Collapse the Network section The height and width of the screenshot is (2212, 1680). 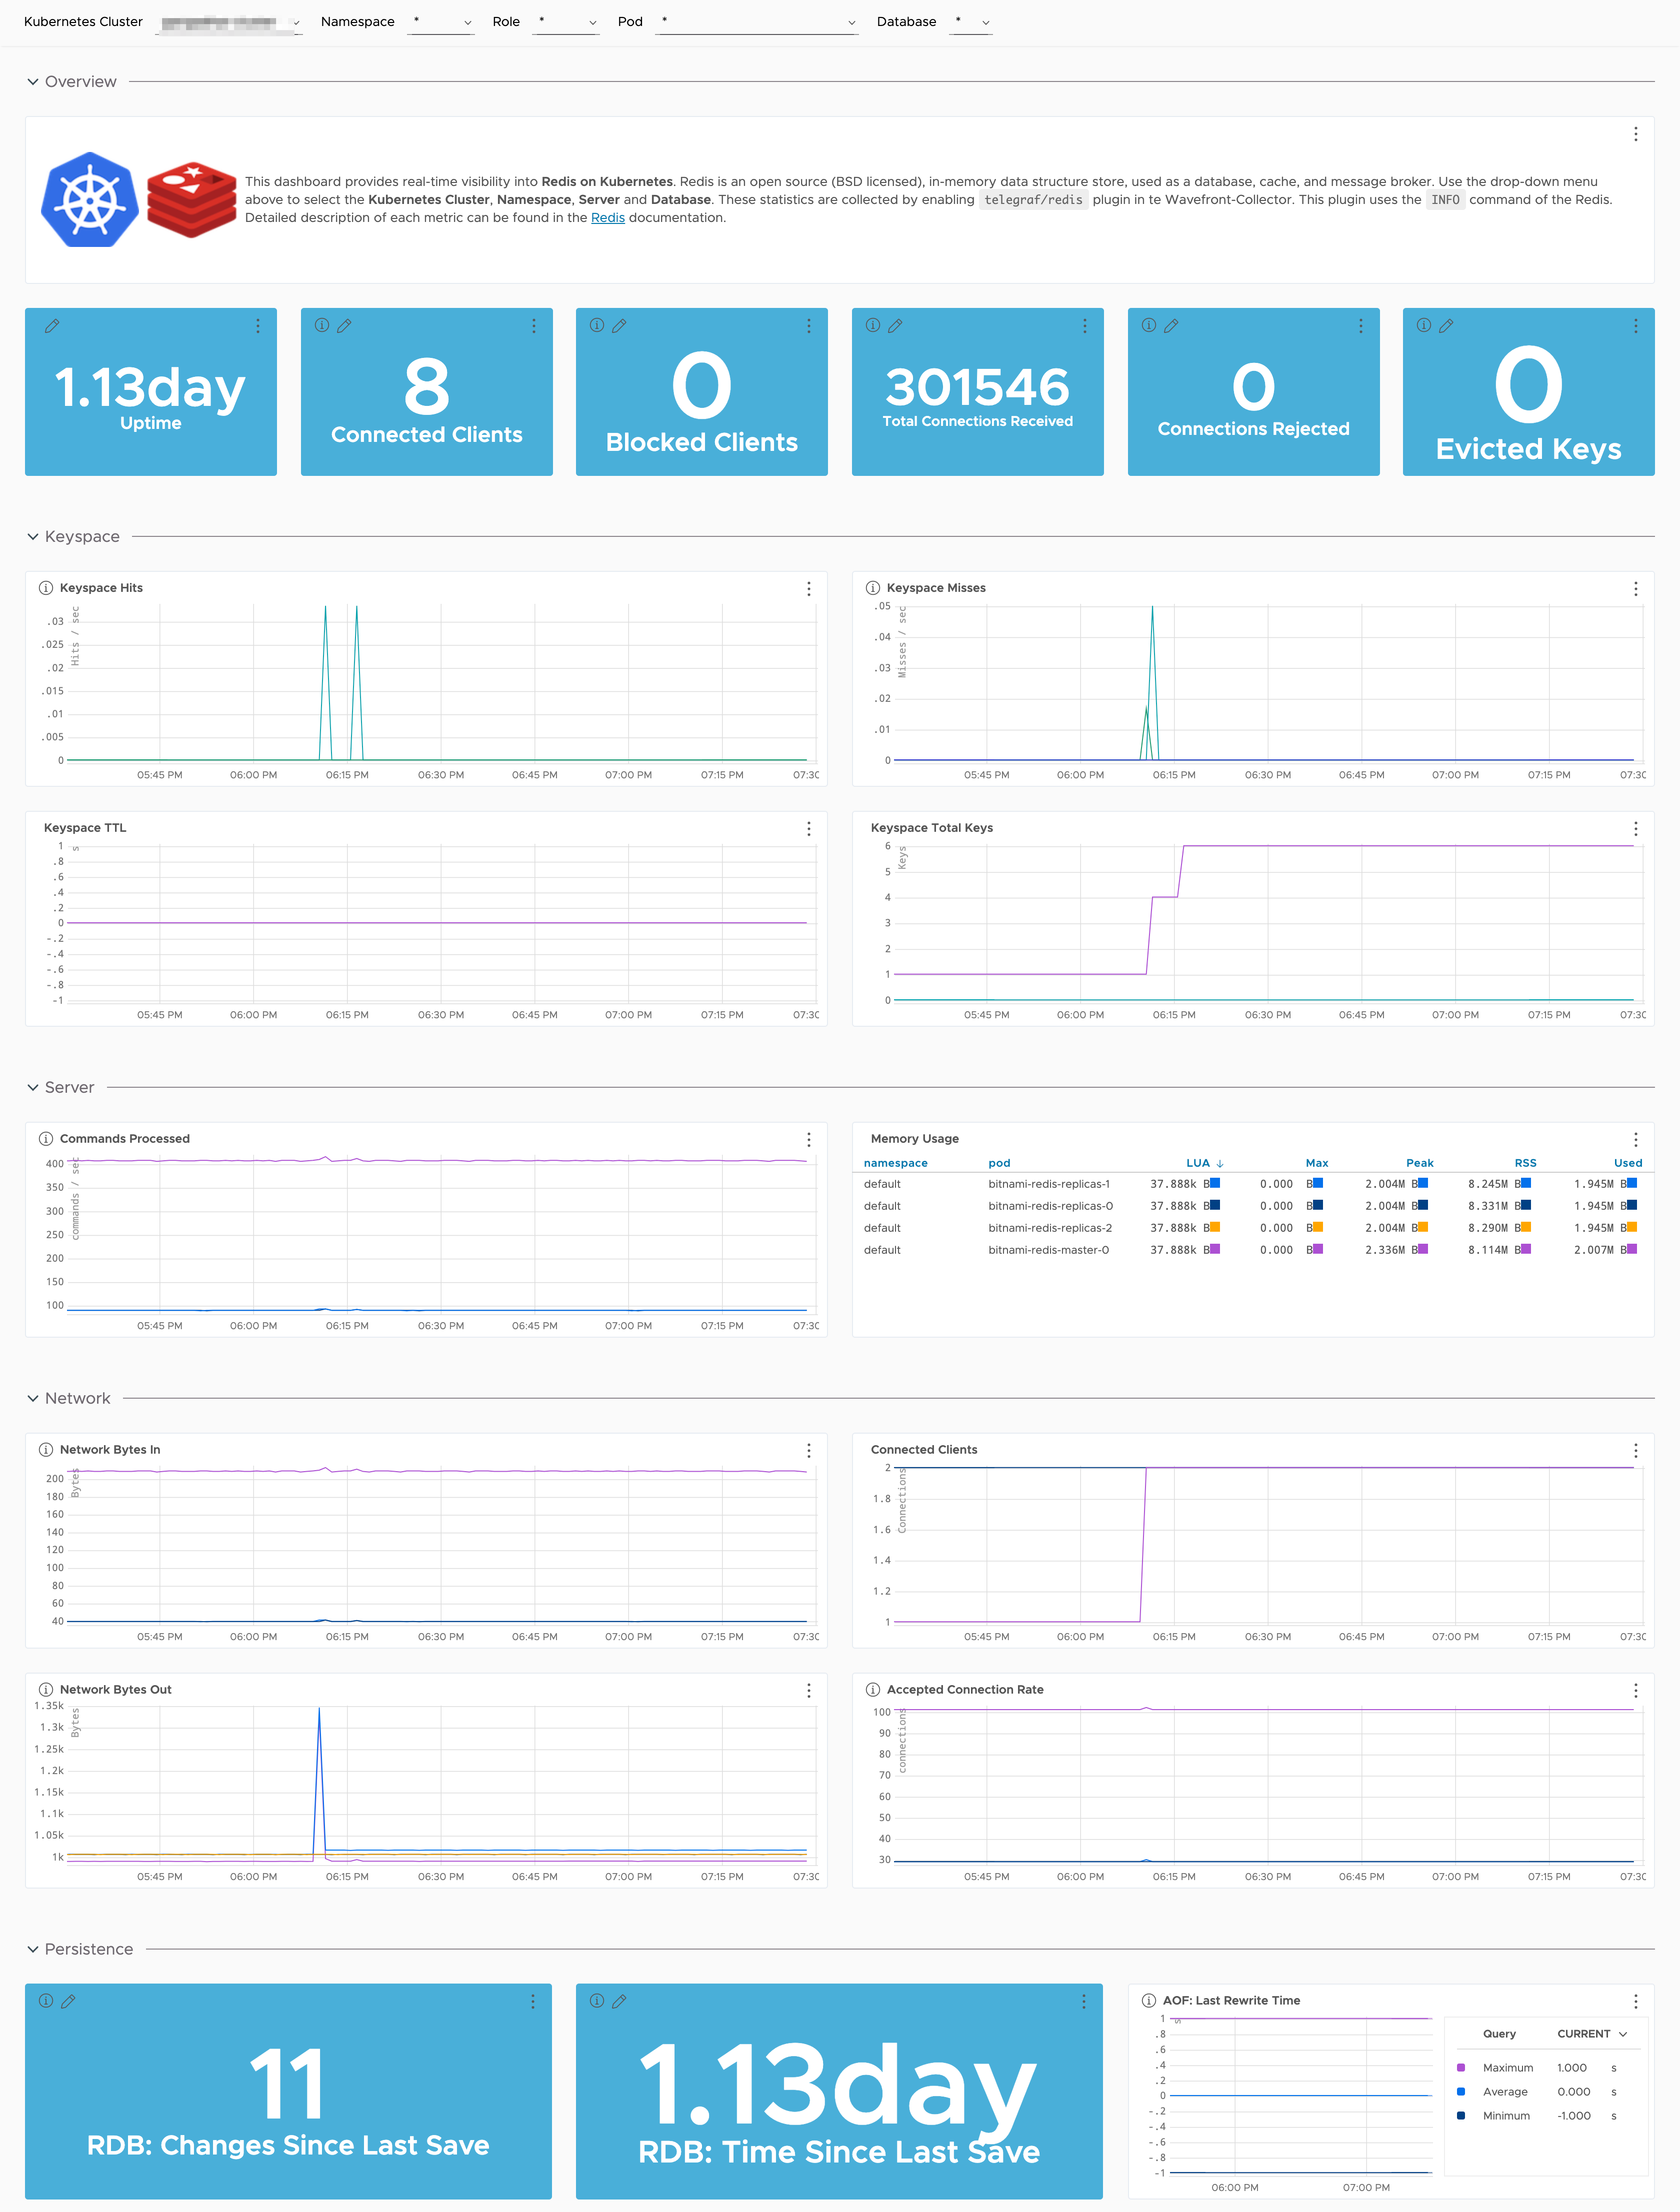[x=33, y=1399]
